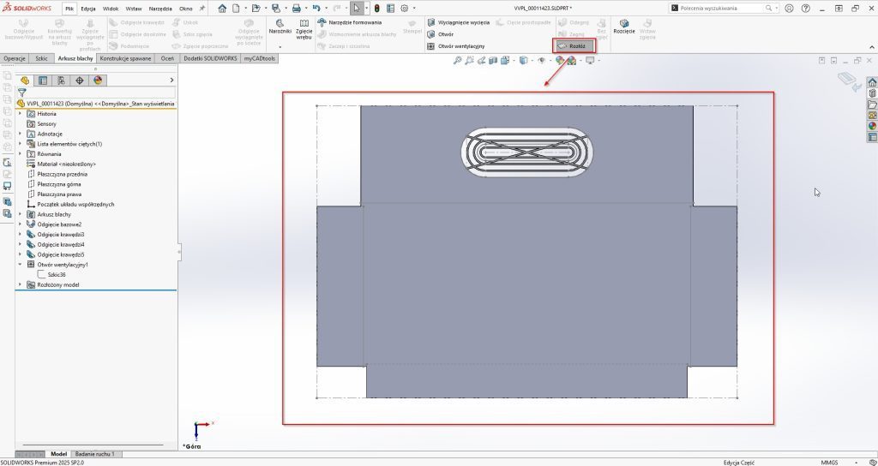Open SOLIDWORKS Resources home icon in task pane
The width and height of the screenshot is (878, 466).
[872, 82]
